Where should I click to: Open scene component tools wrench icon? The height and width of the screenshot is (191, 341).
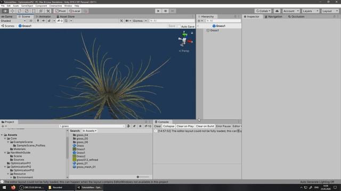point(121,21)
